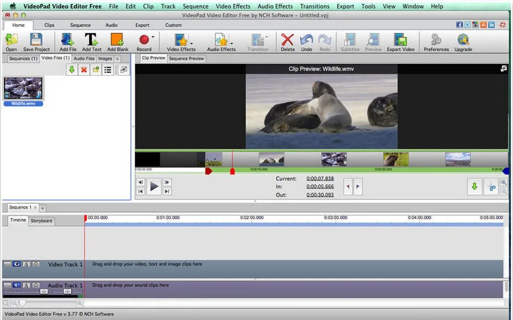The width and height of the screenshot is (513, 320).
Task: Adjust the Audio Track 1 volume slider handle
Action: click(44, 291)
